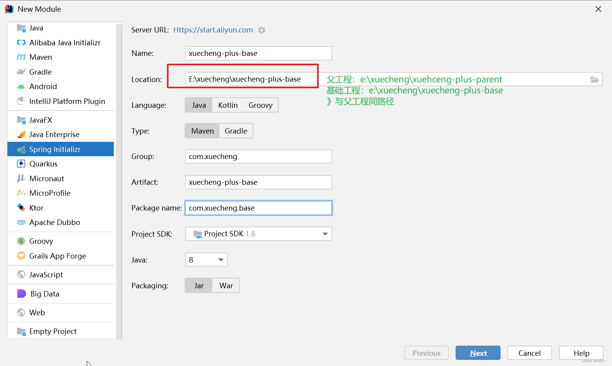Viewport: 612px width, 366px height.
Task: Click the Web globe icon
Action: tap(21, 312)
